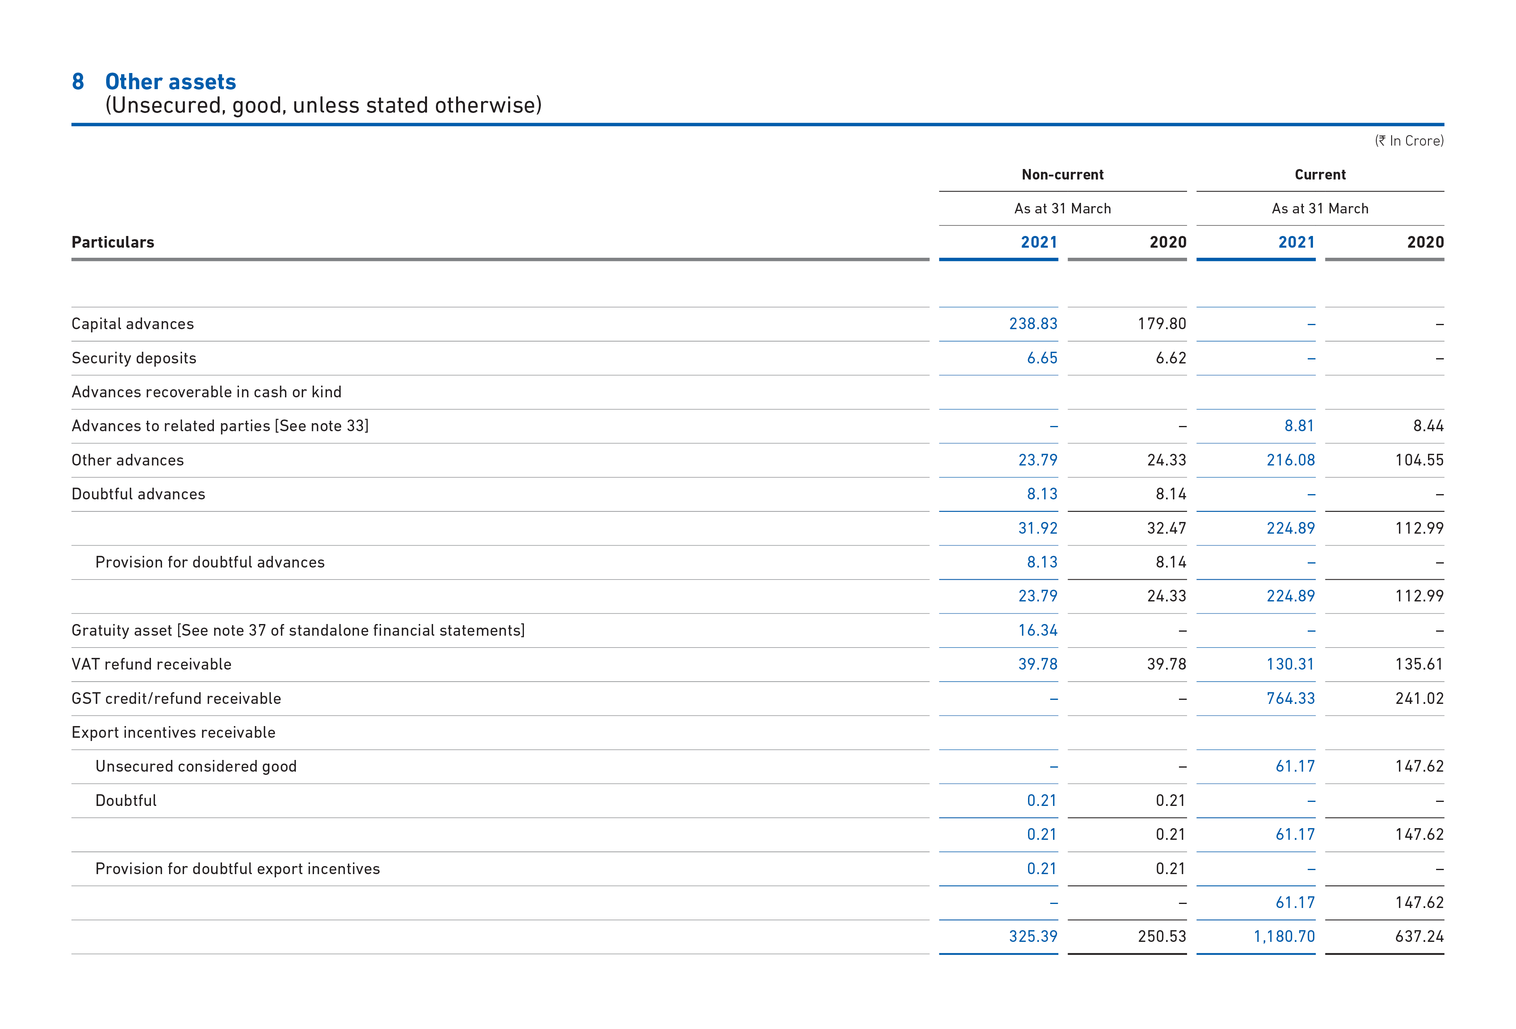Open note 33 reference for related parties
The height and width of the screenshot is (1029, 1516).
tap(322, 425)
